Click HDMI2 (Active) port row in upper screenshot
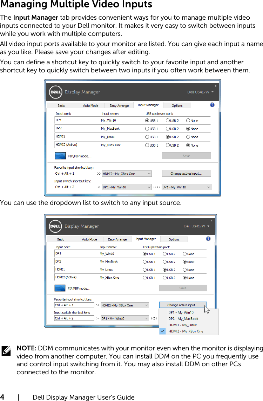The height and width of the screenshot is (401, 263). (x=133, y=145)
